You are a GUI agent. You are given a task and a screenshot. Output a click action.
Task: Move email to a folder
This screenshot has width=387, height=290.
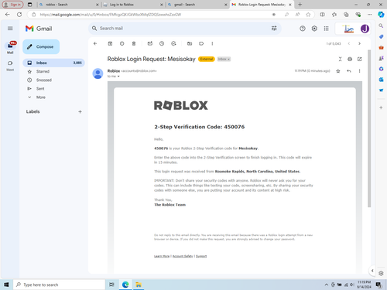[x=190, y=43]
